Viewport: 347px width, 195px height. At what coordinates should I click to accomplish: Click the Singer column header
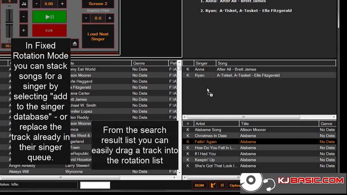coord(205,63)
